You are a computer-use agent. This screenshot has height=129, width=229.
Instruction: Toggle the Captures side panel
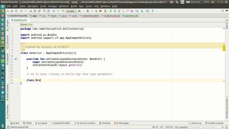[8, 59]
